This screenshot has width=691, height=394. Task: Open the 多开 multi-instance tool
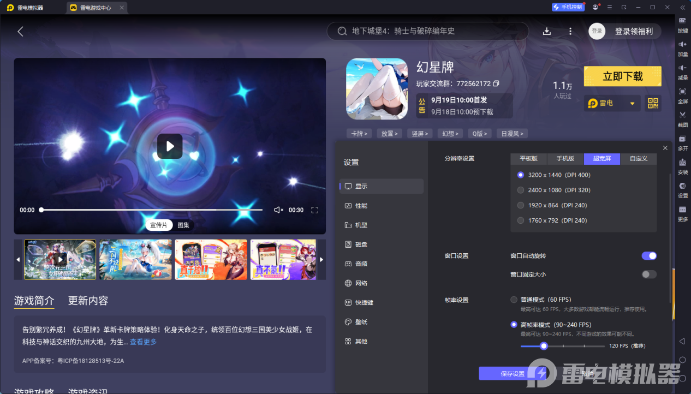point(683,142)
